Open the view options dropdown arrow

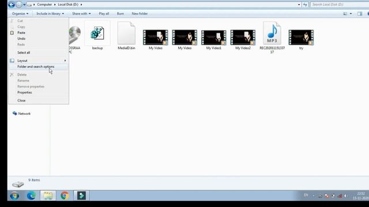pyautogui.click(x=351, y=14)
